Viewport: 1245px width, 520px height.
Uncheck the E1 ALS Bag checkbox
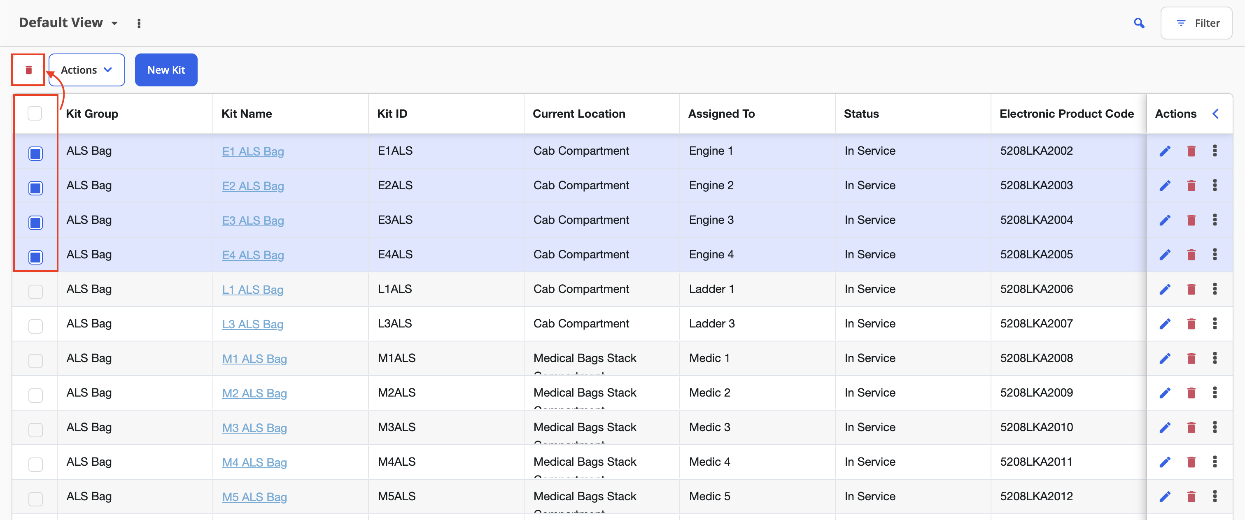click(35, 153)
